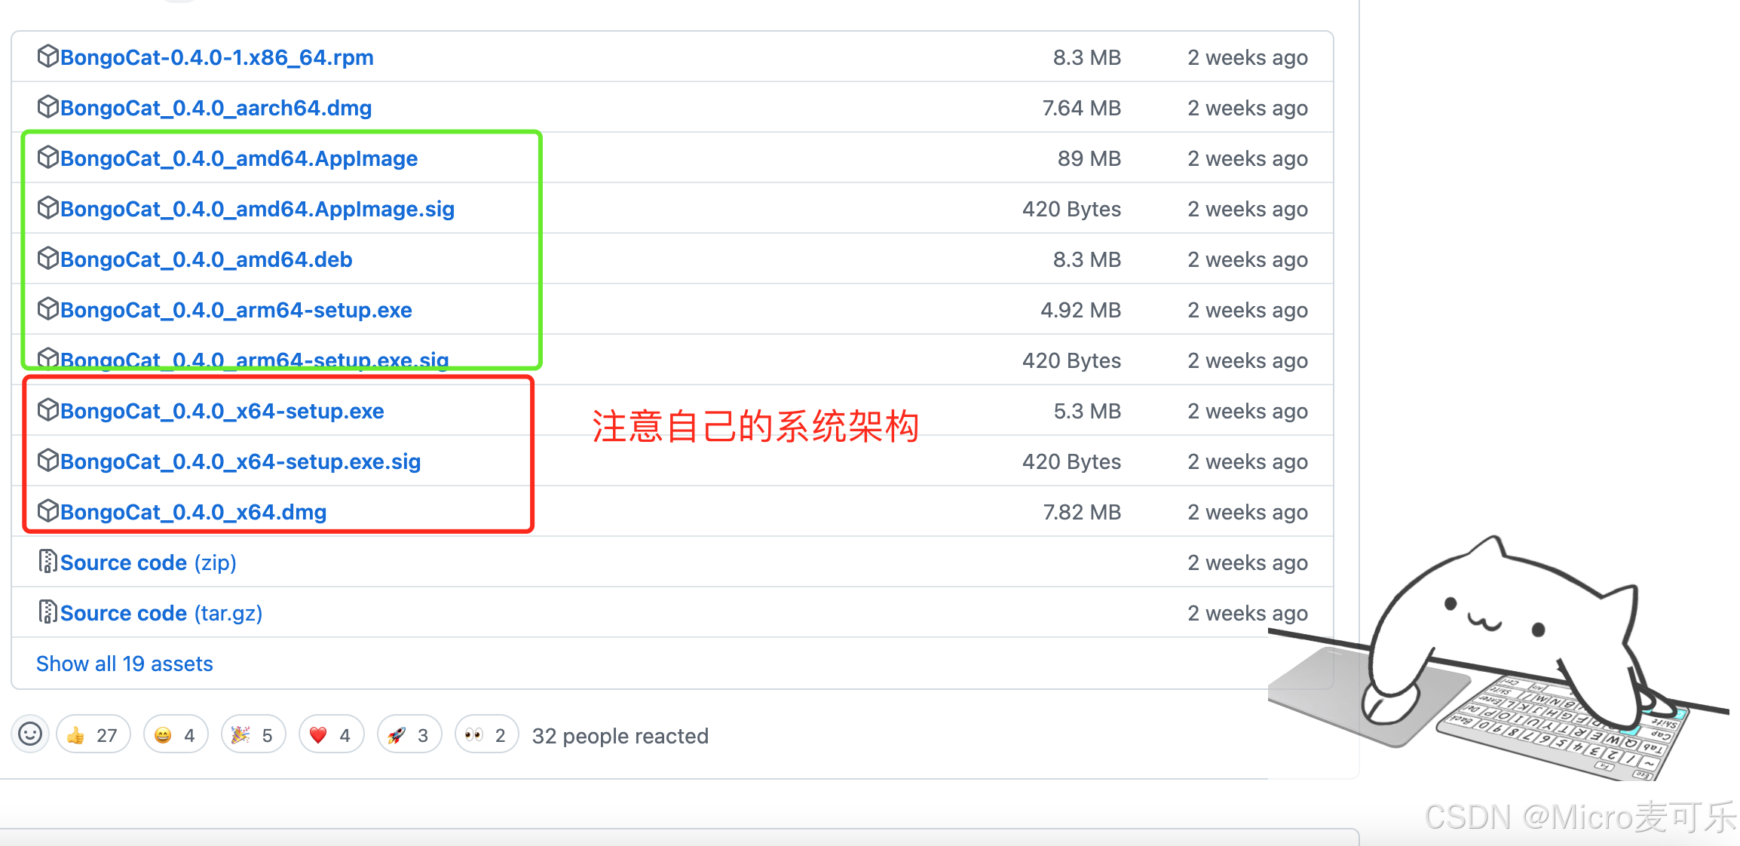Toggle the rocket reaction
Viewport: 1740px width, 846px height.
pos(409,735)
